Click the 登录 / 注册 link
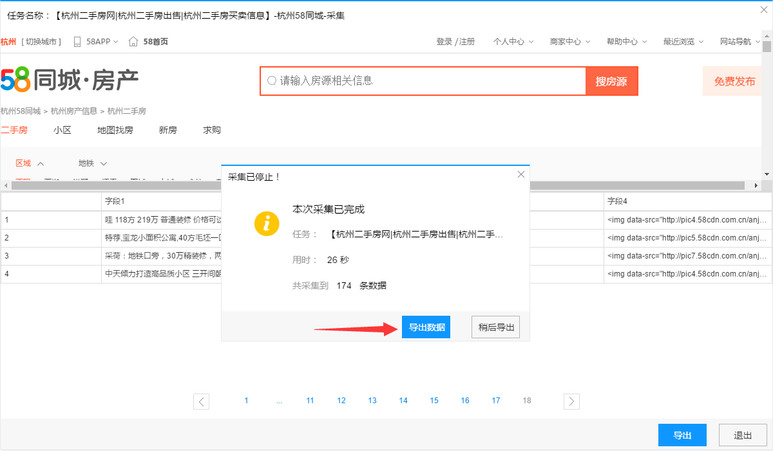The width and height of the screenshot is (773, 463). pyautogui.click(x=455, y=42)
